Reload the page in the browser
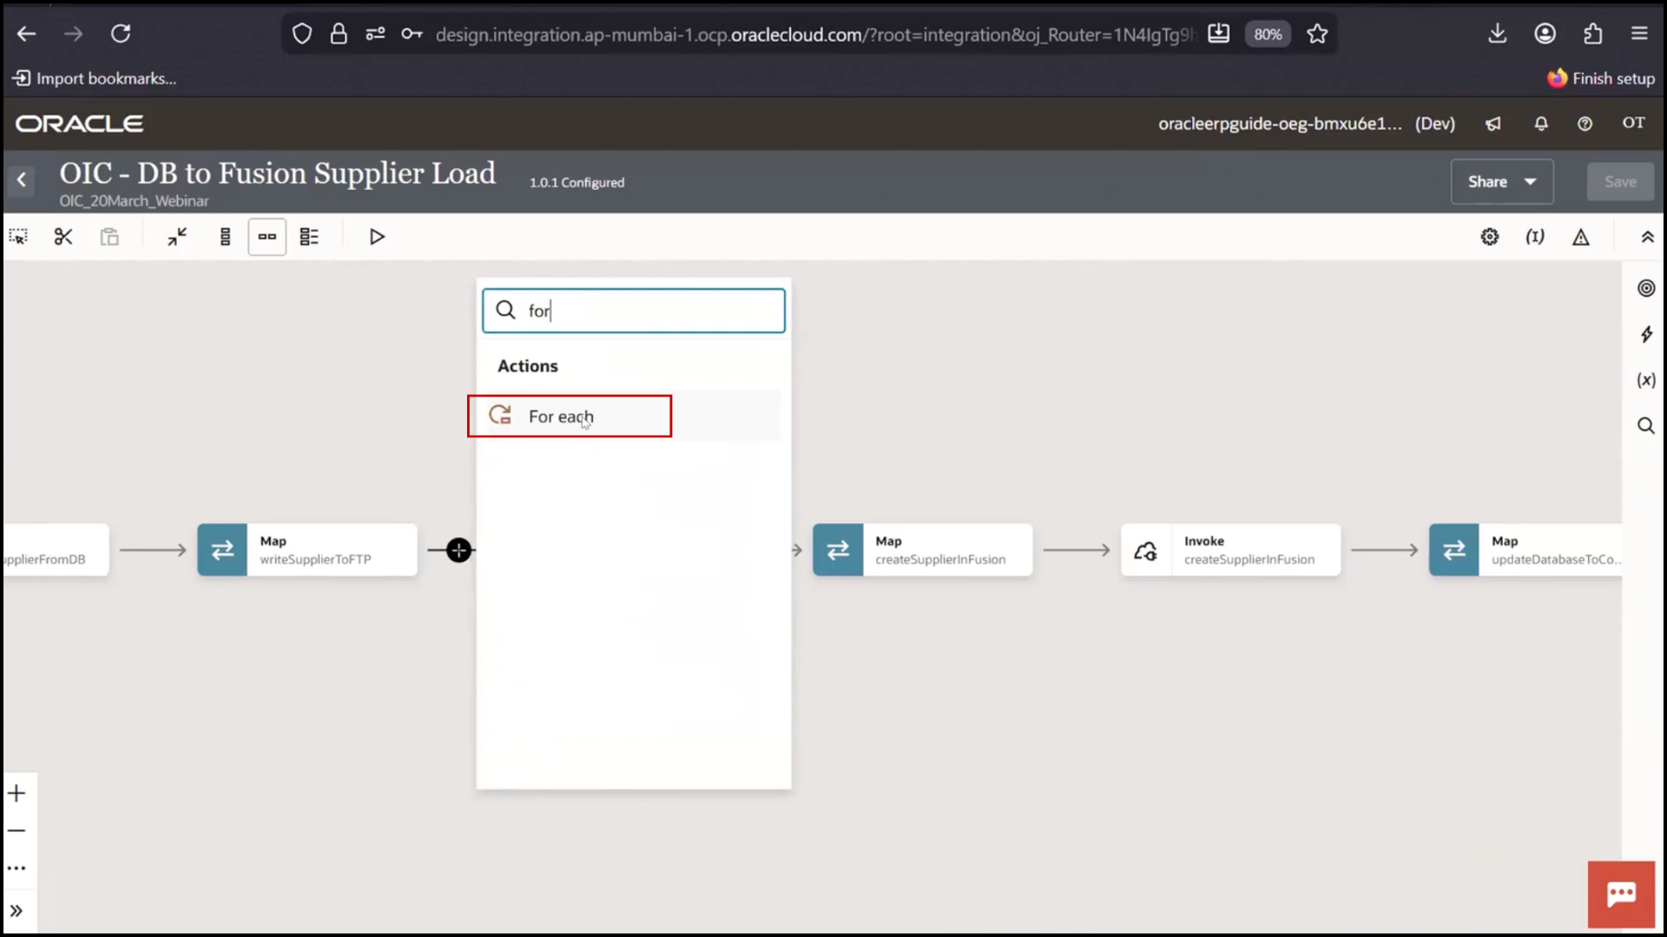Viewport: 1667px width, 937px height. click(121, 34)
